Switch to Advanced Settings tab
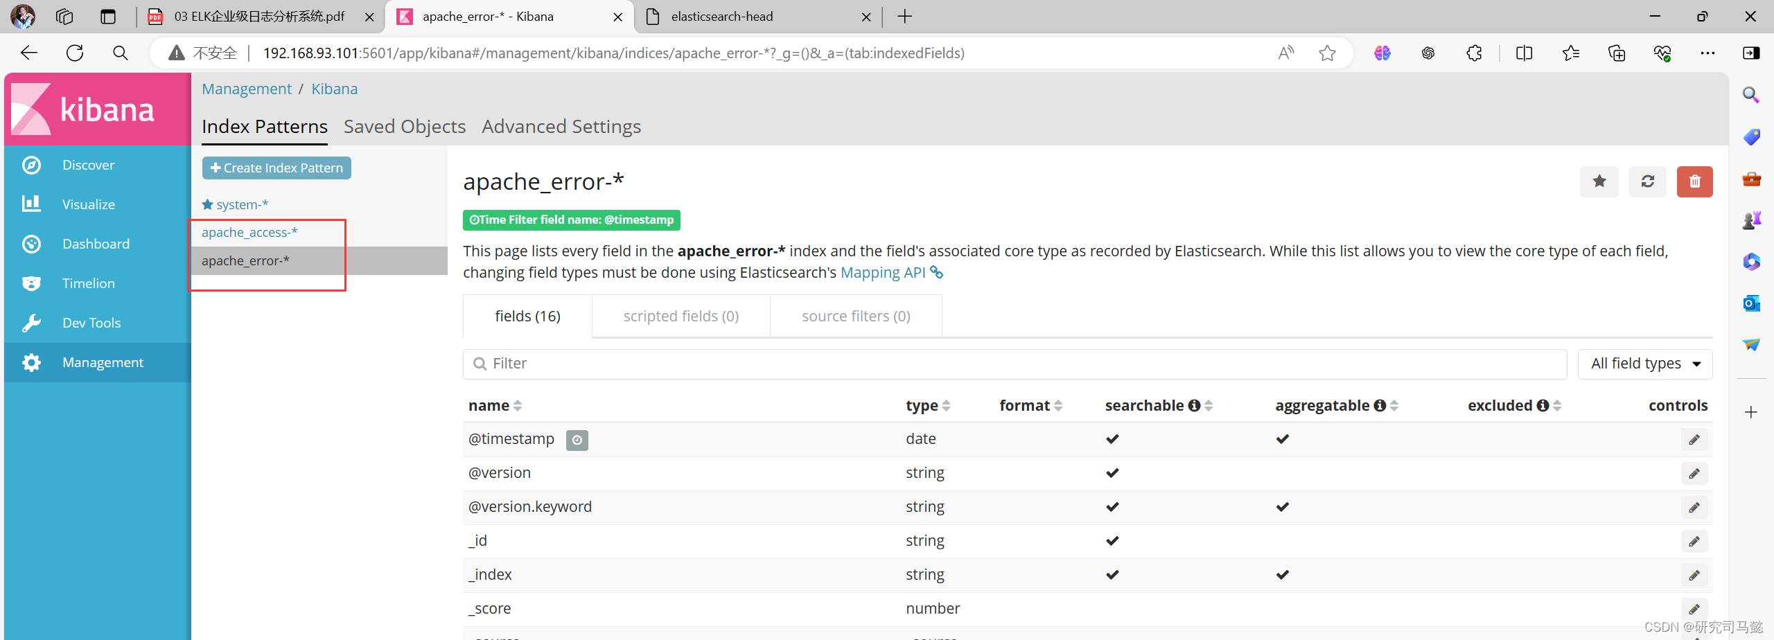This screenshot has width=1774, height=640. [x=561, y=127]
